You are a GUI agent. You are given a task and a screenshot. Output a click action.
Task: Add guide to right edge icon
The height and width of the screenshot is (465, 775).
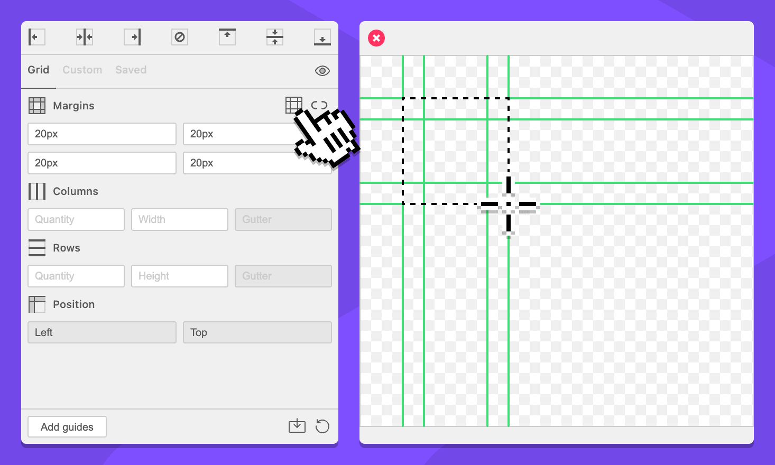[132, 37]
